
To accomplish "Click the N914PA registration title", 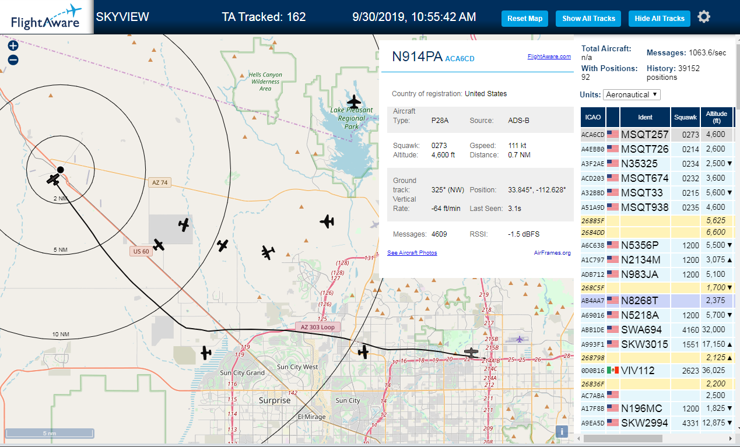I will coord(417,57).
